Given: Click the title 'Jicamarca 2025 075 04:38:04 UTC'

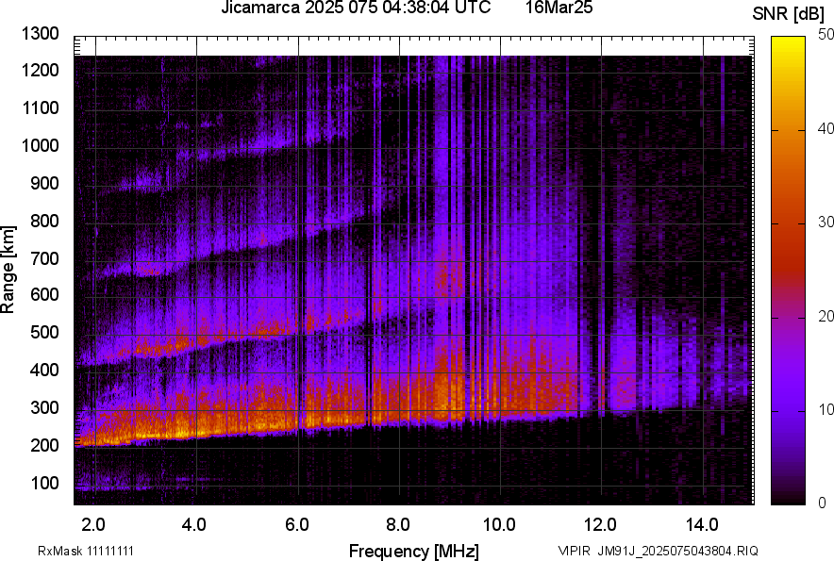Looking at the screenshot, I should coord(356,8).
